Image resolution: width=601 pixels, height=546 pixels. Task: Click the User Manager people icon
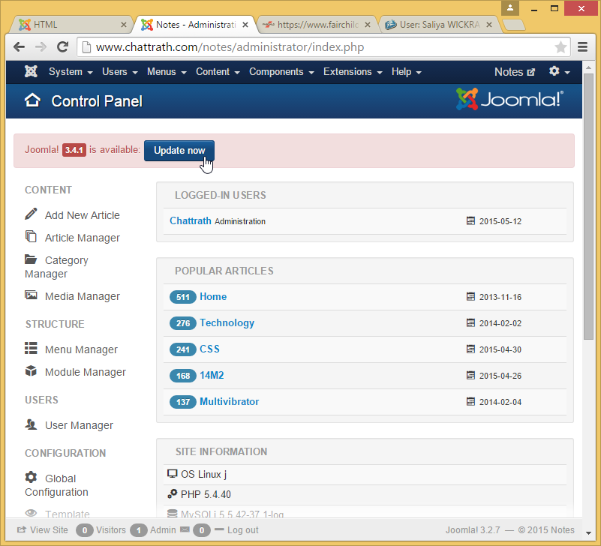[x=31, y=424]
